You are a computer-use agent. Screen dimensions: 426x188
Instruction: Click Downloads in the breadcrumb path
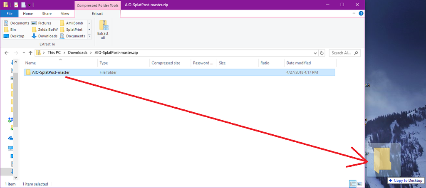(77, 53)
